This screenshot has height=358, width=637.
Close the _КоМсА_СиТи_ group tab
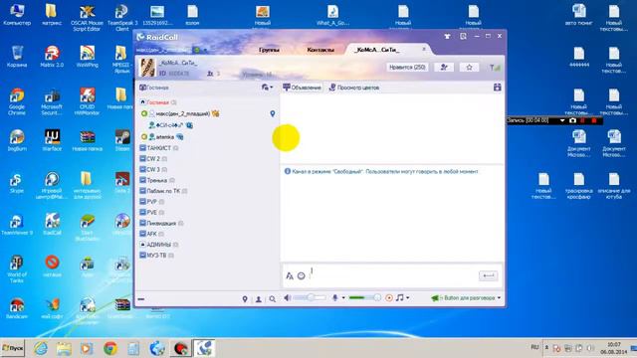[x=424, y=49]
